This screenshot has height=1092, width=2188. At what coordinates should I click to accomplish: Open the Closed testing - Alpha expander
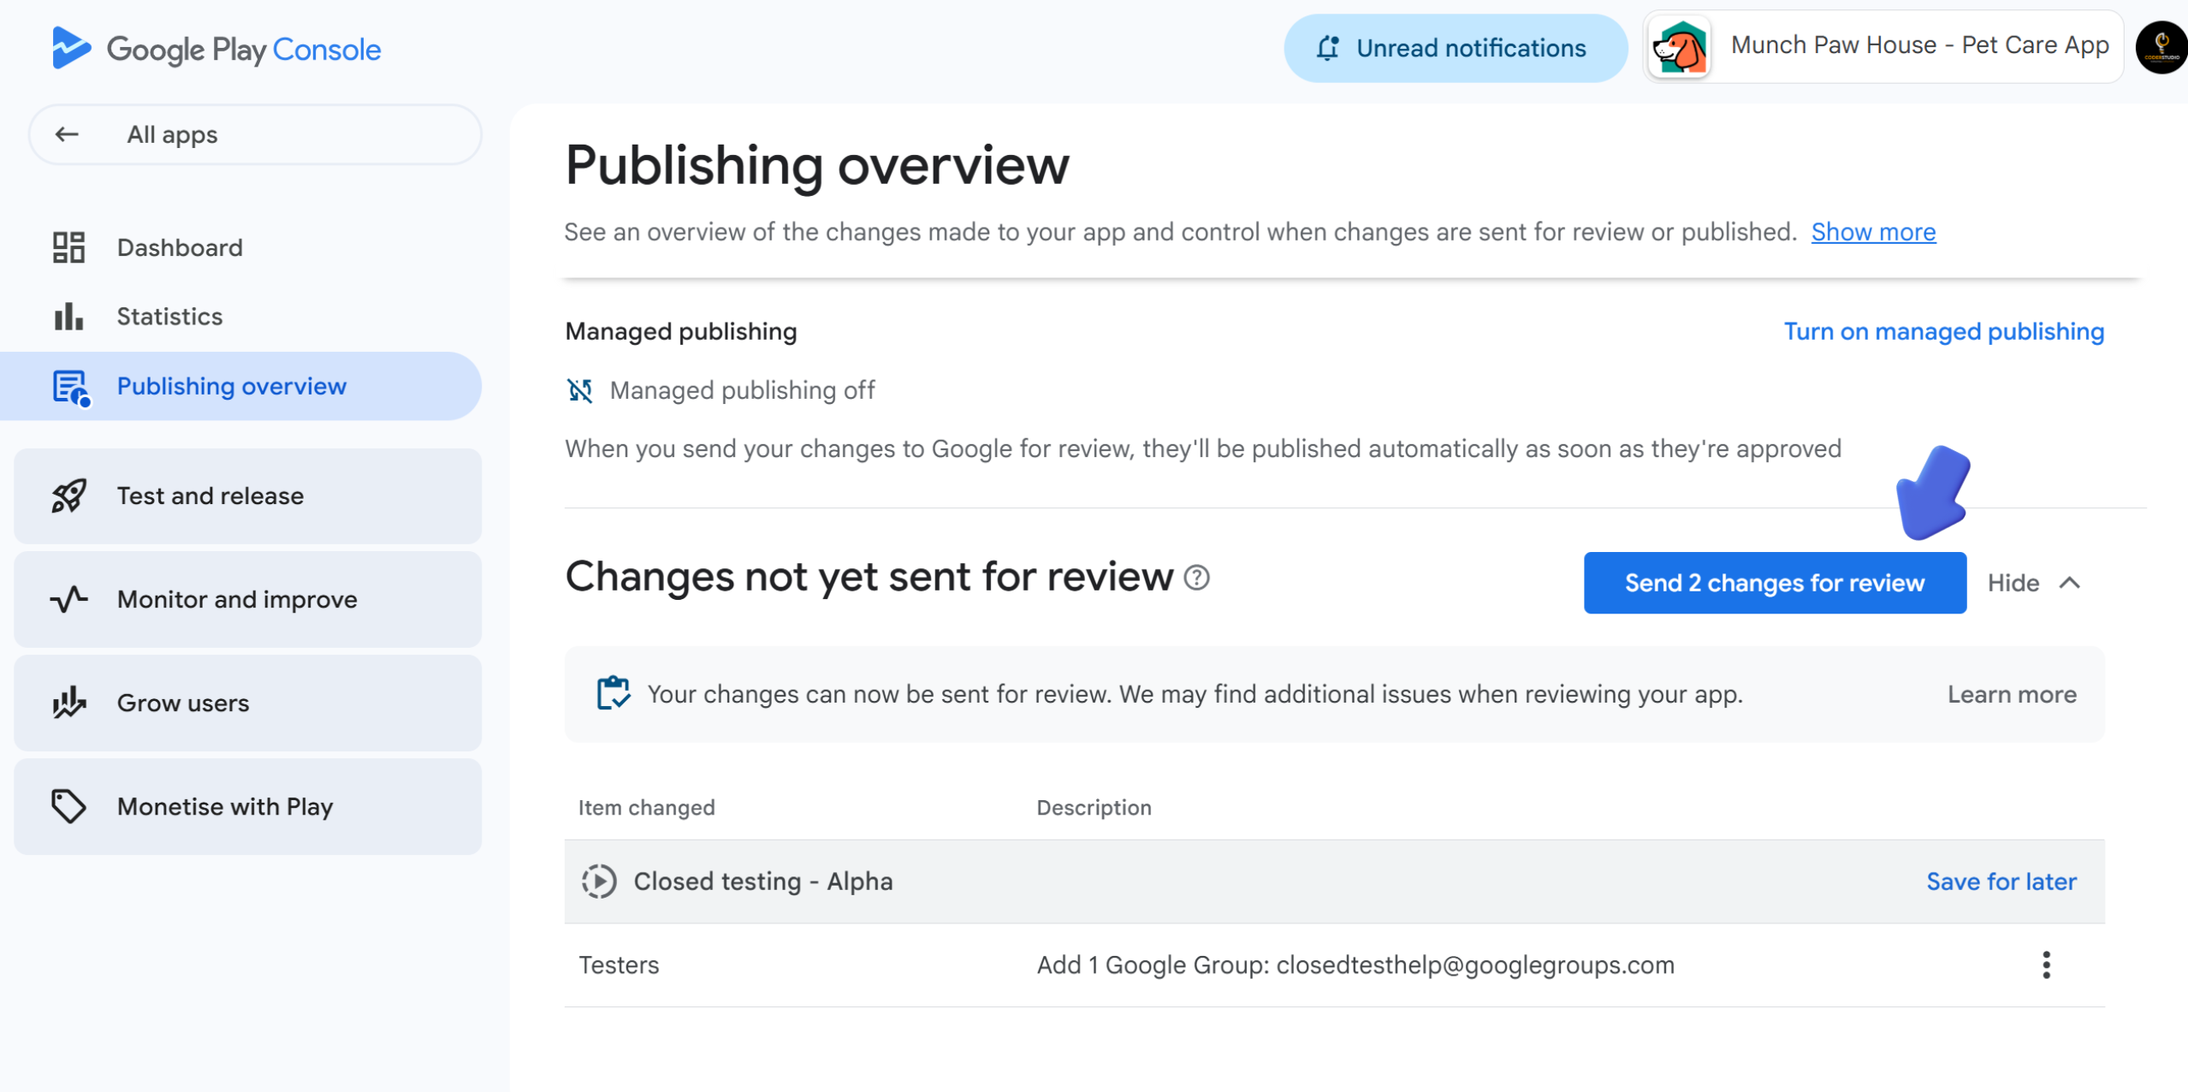598,881
